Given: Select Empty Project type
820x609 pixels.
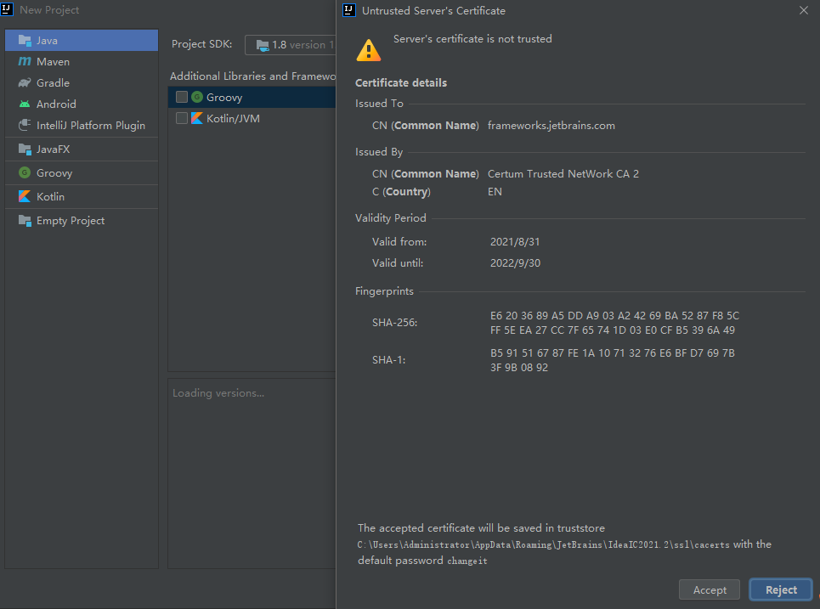Looking at the screenshot, I should click(x=82, y=221).
